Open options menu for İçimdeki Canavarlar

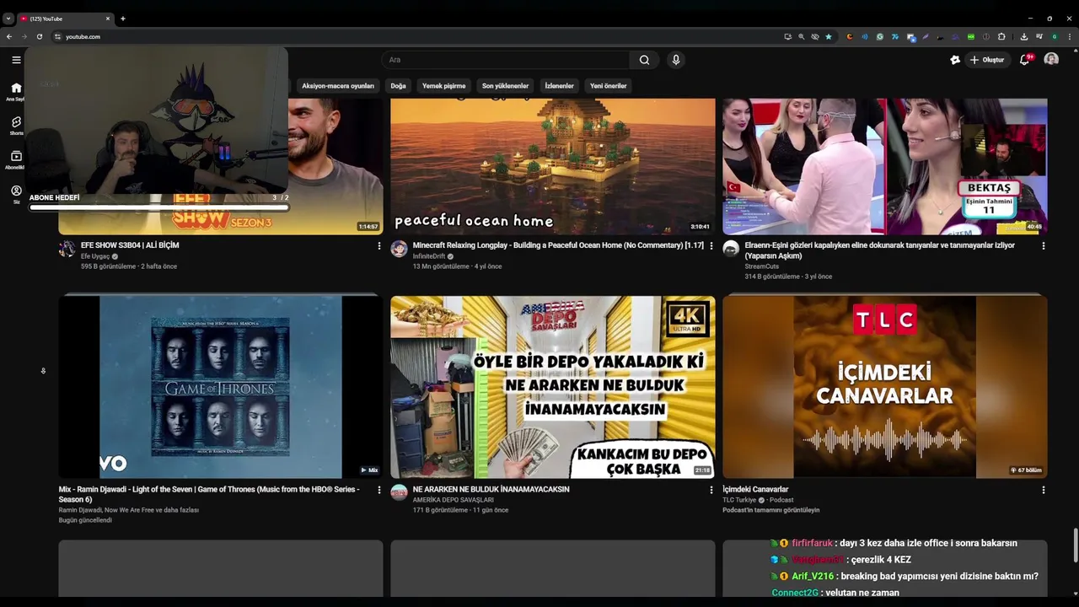pyautogui.click(x=1043, y=490)
